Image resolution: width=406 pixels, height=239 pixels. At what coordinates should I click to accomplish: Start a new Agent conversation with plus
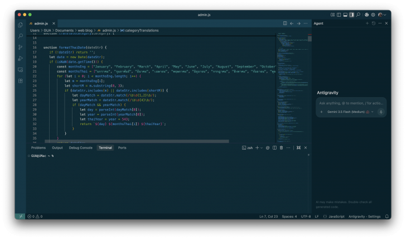pyautogui.click(x=367, y=23)
